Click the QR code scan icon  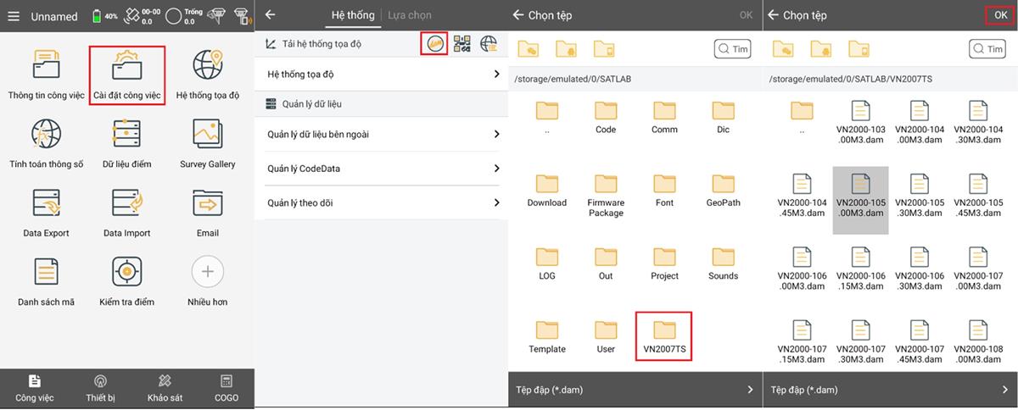461,44
